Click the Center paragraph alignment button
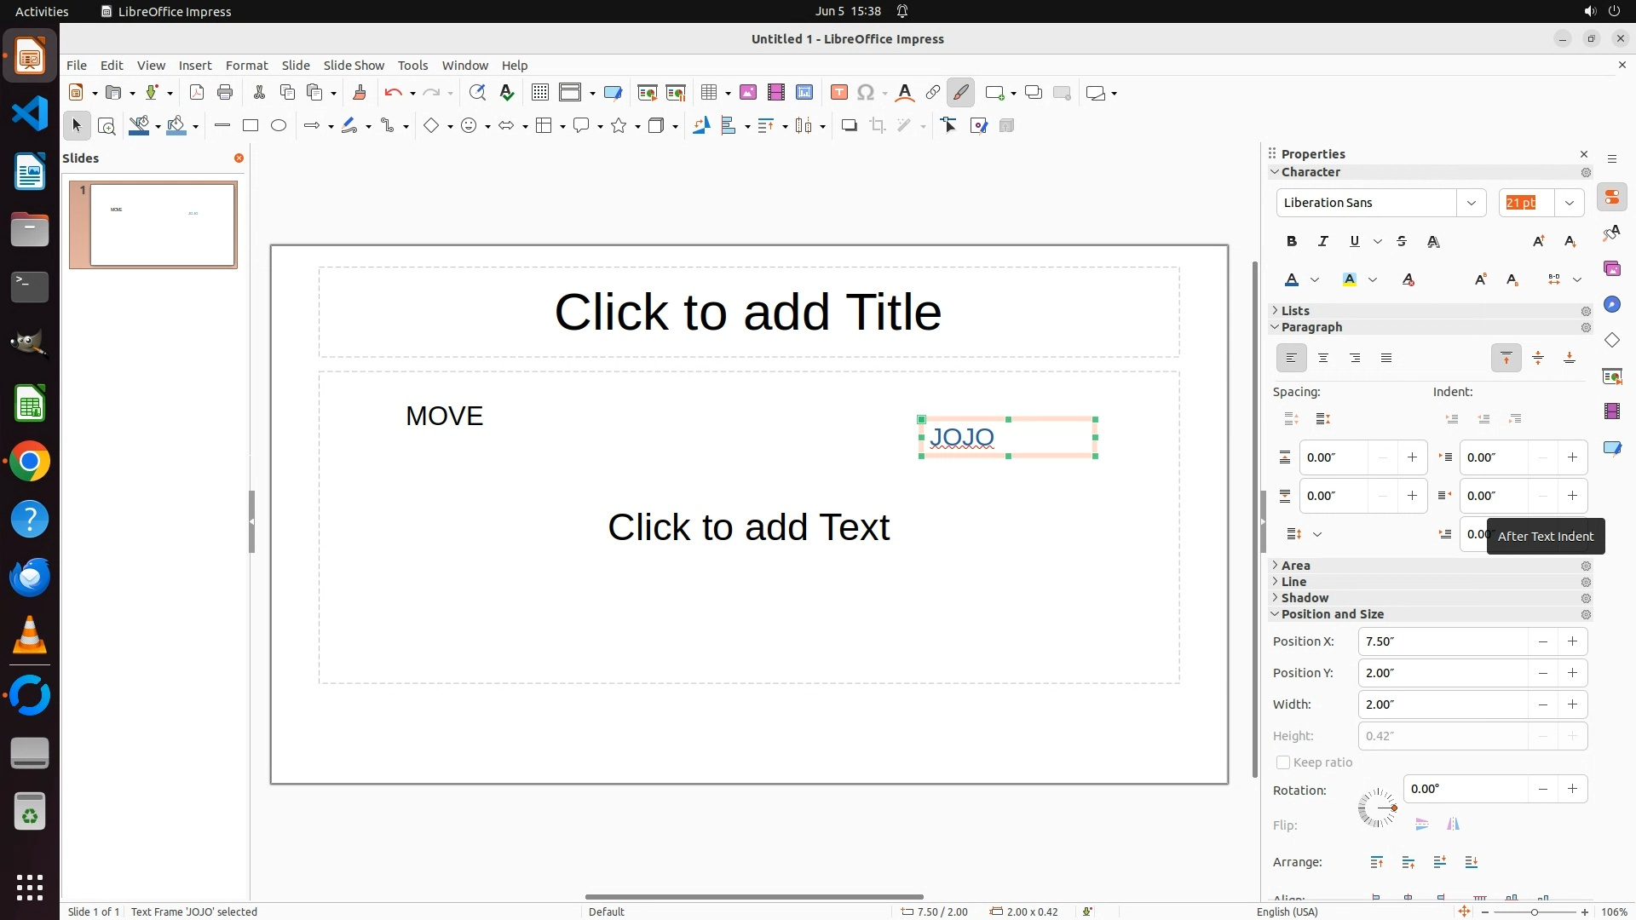This screenshot has width=1636, height=920. 1322,359
